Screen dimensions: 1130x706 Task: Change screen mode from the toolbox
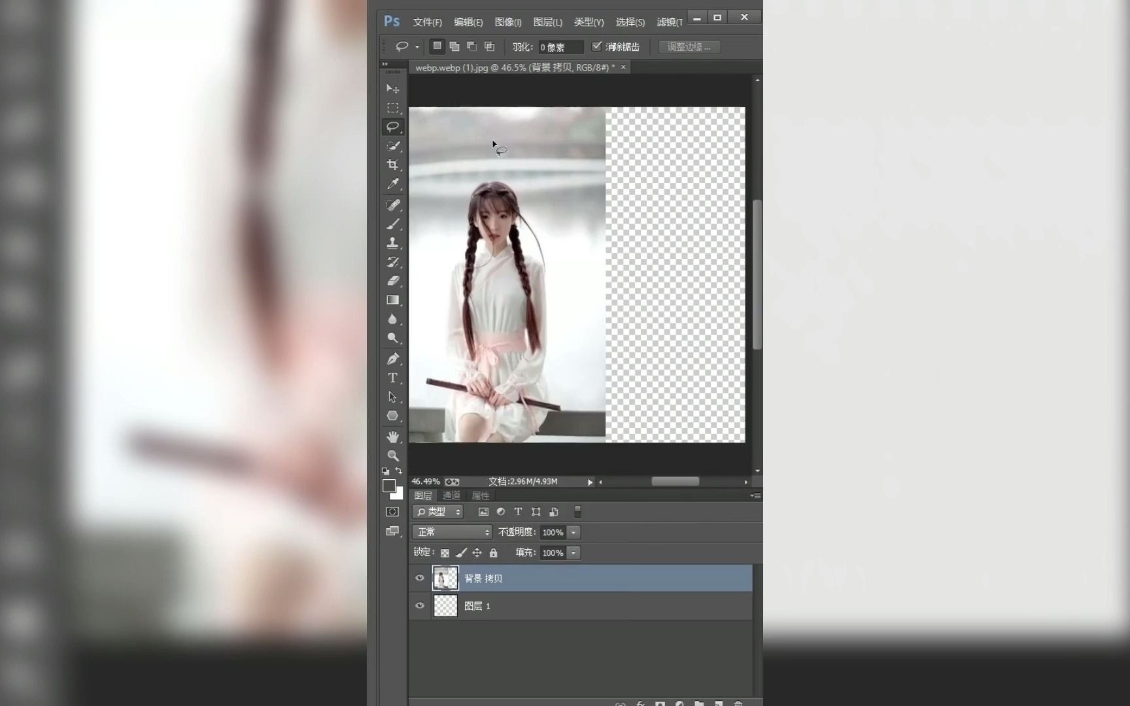[392, 531]
